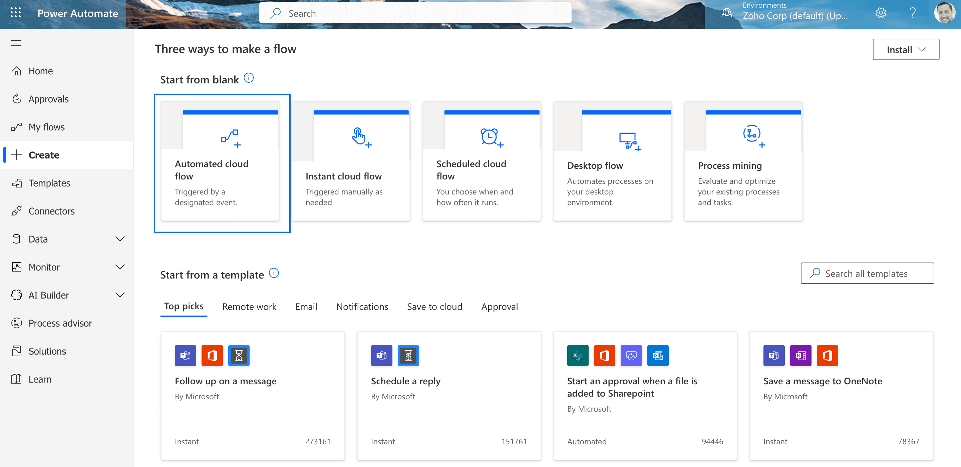Switch to the Notifications tab

coord(362,307)
